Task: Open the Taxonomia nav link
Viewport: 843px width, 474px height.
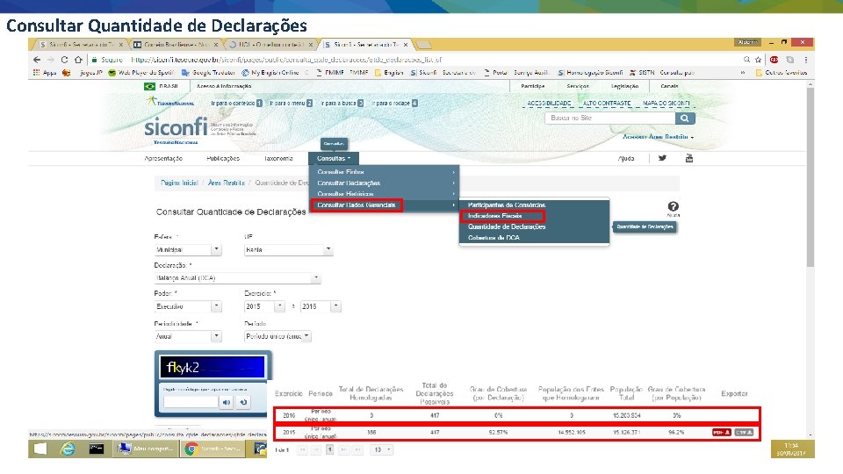Action: [x=278, y=159]
